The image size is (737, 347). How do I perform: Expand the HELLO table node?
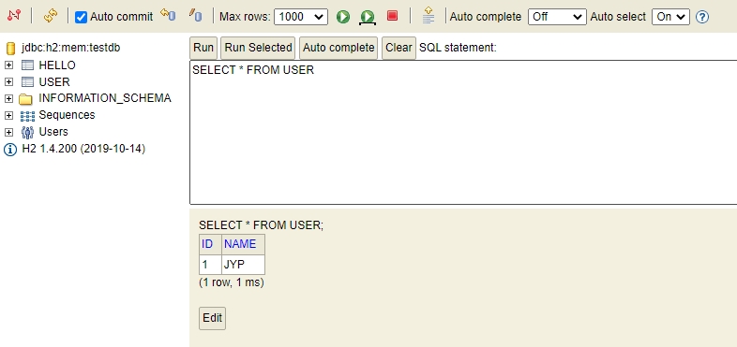(8, 65)
